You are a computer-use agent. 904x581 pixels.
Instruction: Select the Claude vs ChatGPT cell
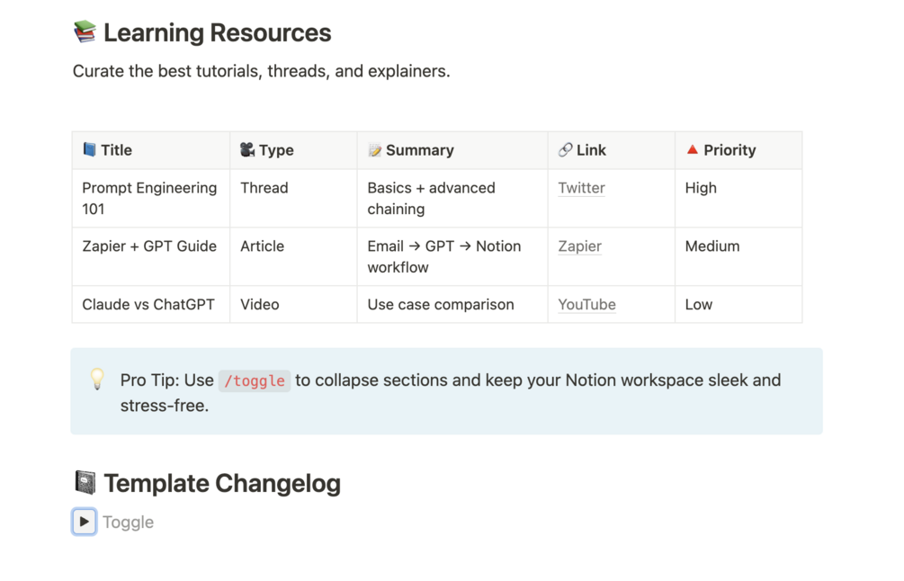pos(148,305)
